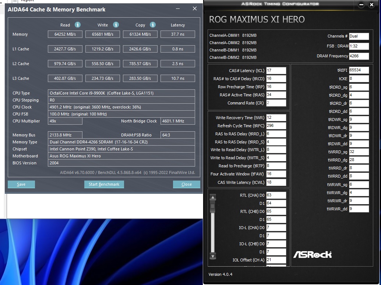
Task: Click RTL (CHB) D0 field
Action: (x=276, y=211)
